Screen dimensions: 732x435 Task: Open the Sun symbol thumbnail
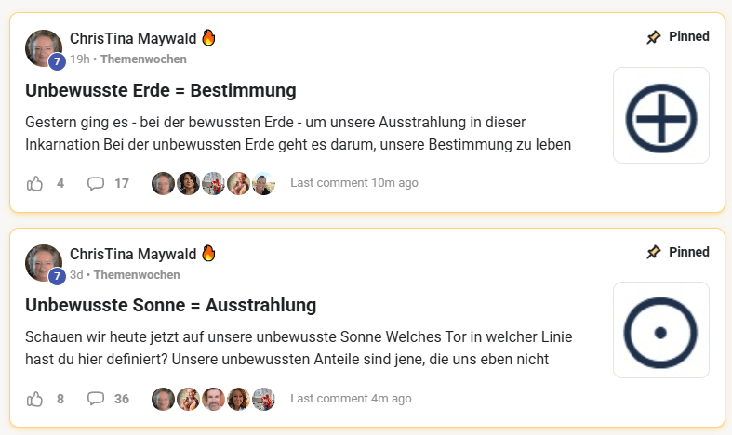click(660, 331)
